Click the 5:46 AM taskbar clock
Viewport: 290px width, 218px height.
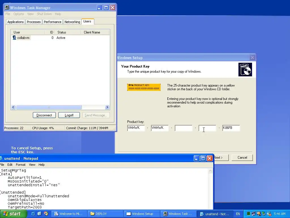point(280,214)
